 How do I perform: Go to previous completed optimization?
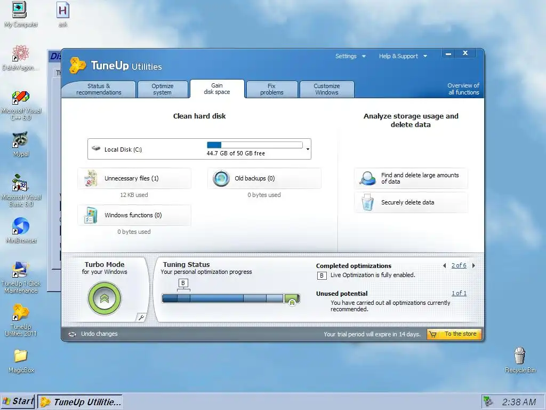coord(445,266)
